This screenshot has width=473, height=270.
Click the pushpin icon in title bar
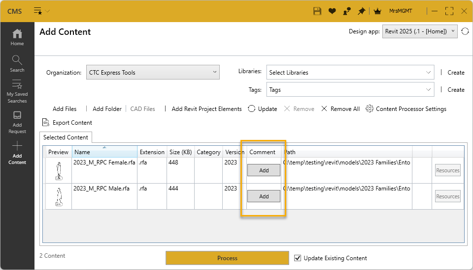362,11
